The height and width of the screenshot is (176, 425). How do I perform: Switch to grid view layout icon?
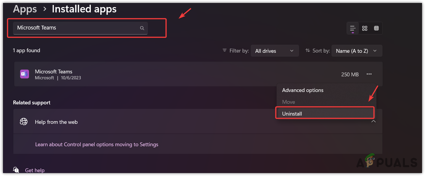tap(365, 28)
